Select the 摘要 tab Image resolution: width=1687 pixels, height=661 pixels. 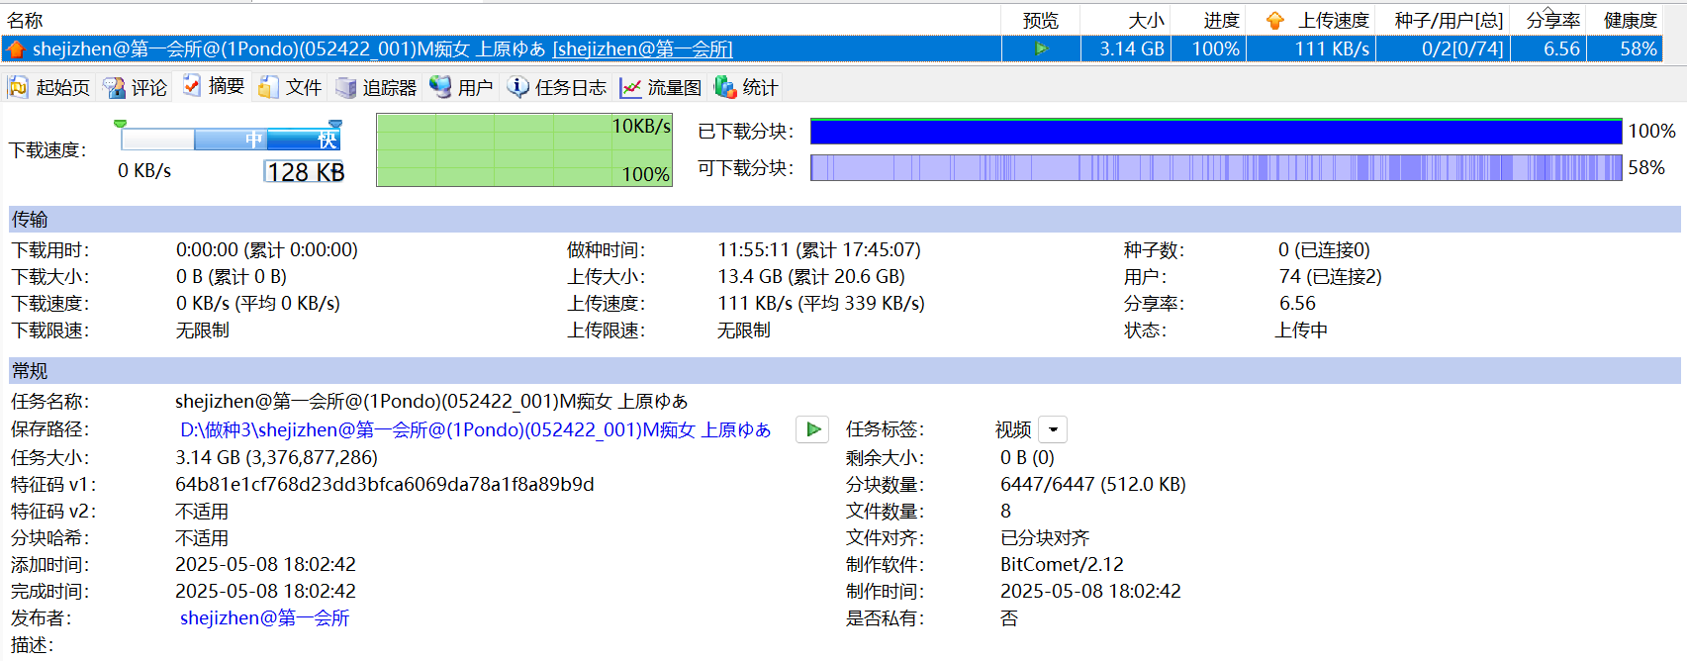point(213,86)
